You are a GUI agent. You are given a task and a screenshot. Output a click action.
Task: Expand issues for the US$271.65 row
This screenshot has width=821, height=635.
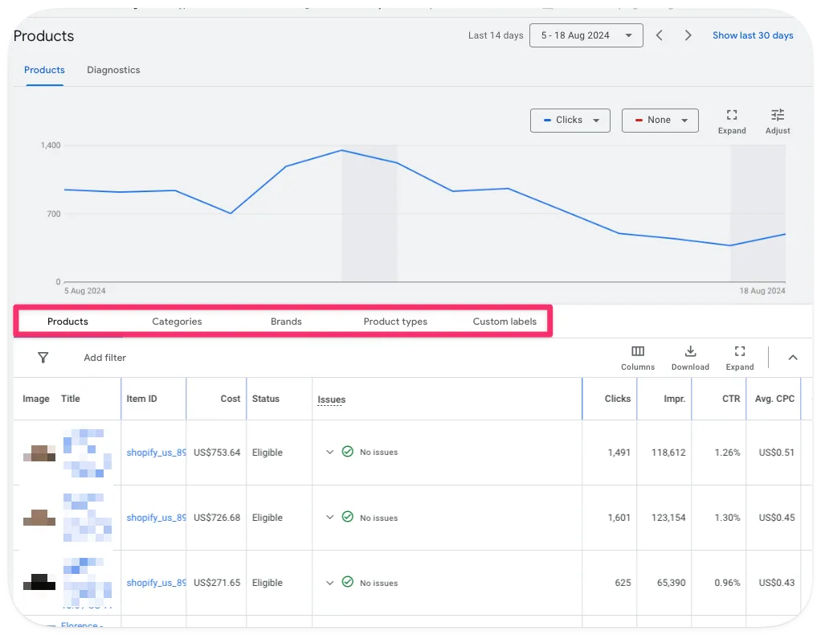329,582
